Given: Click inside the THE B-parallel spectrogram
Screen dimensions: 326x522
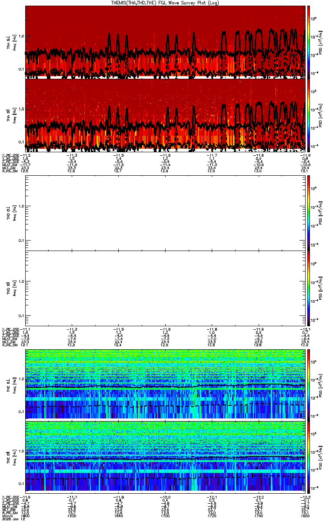Looking at the screenshot, I should coord(165,457).
